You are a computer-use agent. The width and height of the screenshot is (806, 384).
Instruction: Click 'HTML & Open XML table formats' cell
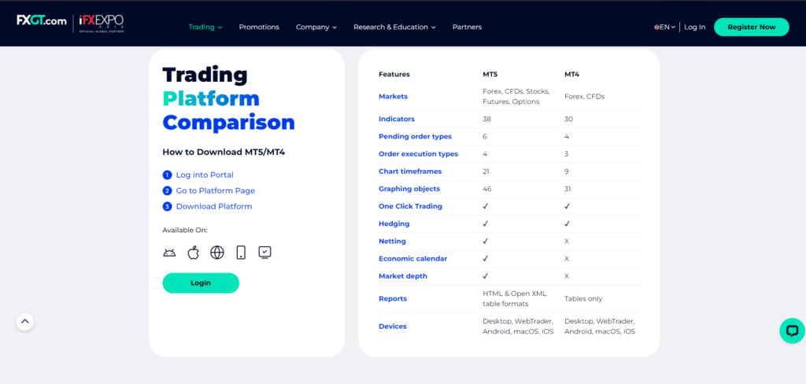coord(515,299)
